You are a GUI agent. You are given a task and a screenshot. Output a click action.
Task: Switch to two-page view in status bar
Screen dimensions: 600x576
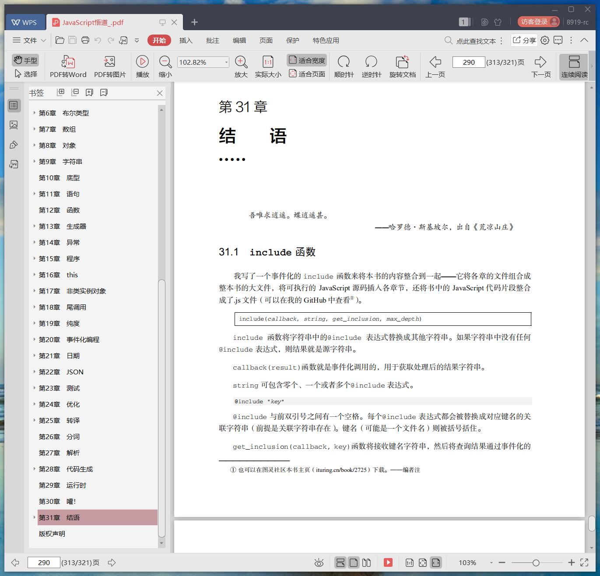[x=367, y=562]
